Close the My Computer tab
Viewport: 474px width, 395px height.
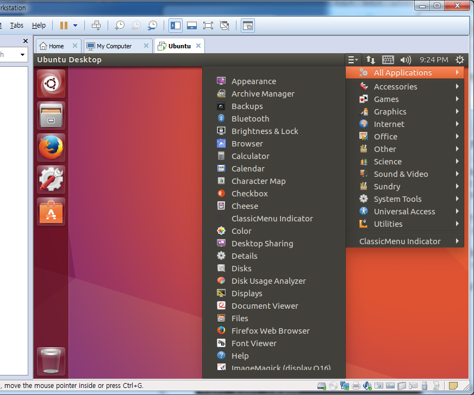pyautogui.click(x=146, y=46)
